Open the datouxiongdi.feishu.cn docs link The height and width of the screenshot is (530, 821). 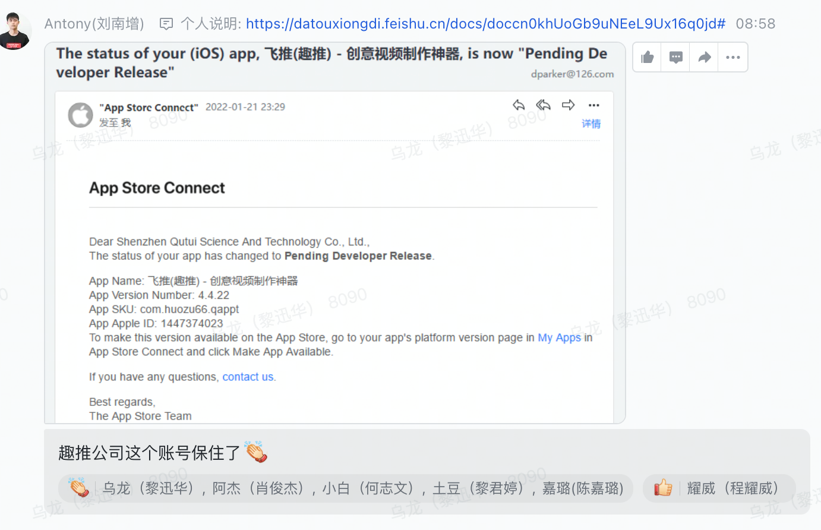point(485,24)
